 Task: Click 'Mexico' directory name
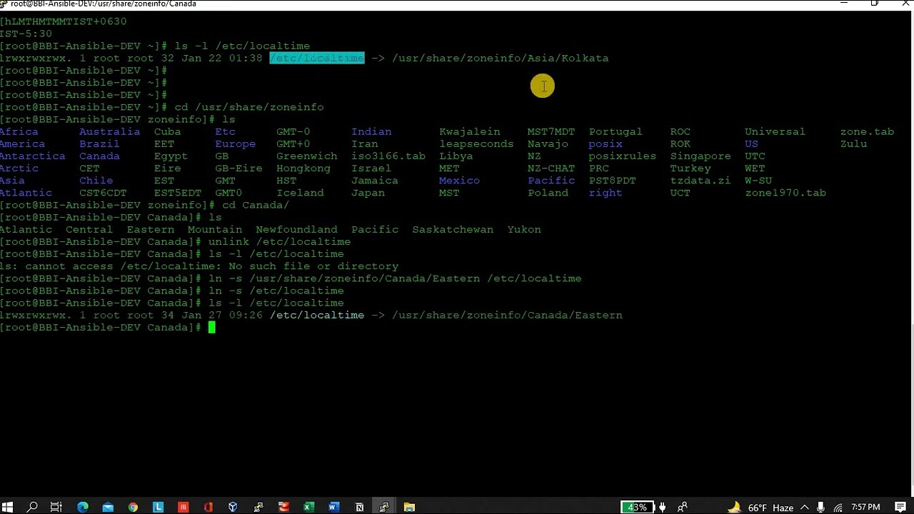459,180
